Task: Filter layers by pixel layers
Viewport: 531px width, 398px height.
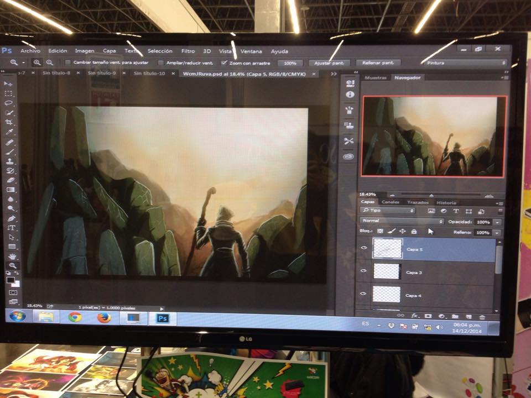Action: 431,211
